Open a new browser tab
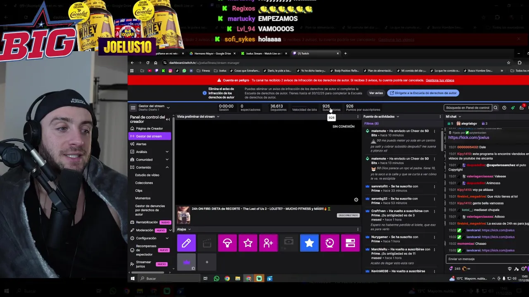Viewport: 529px width, 297px height. pos(346,53)
